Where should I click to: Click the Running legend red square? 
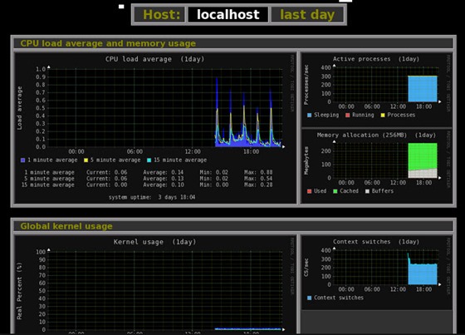(348, 115)
